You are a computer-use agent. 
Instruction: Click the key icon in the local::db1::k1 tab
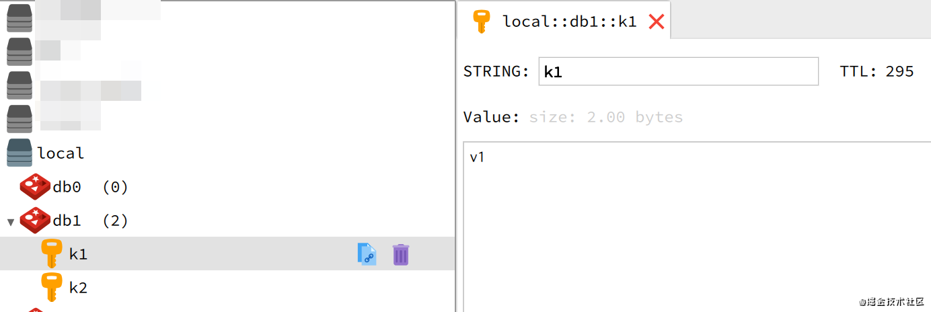[x=482, y=22]
